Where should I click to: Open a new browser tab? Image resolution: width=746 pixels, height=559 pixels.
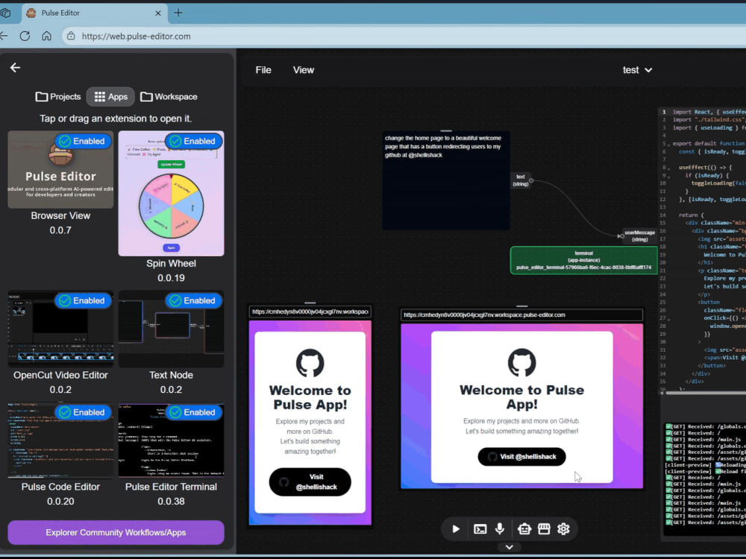(178, 13)
